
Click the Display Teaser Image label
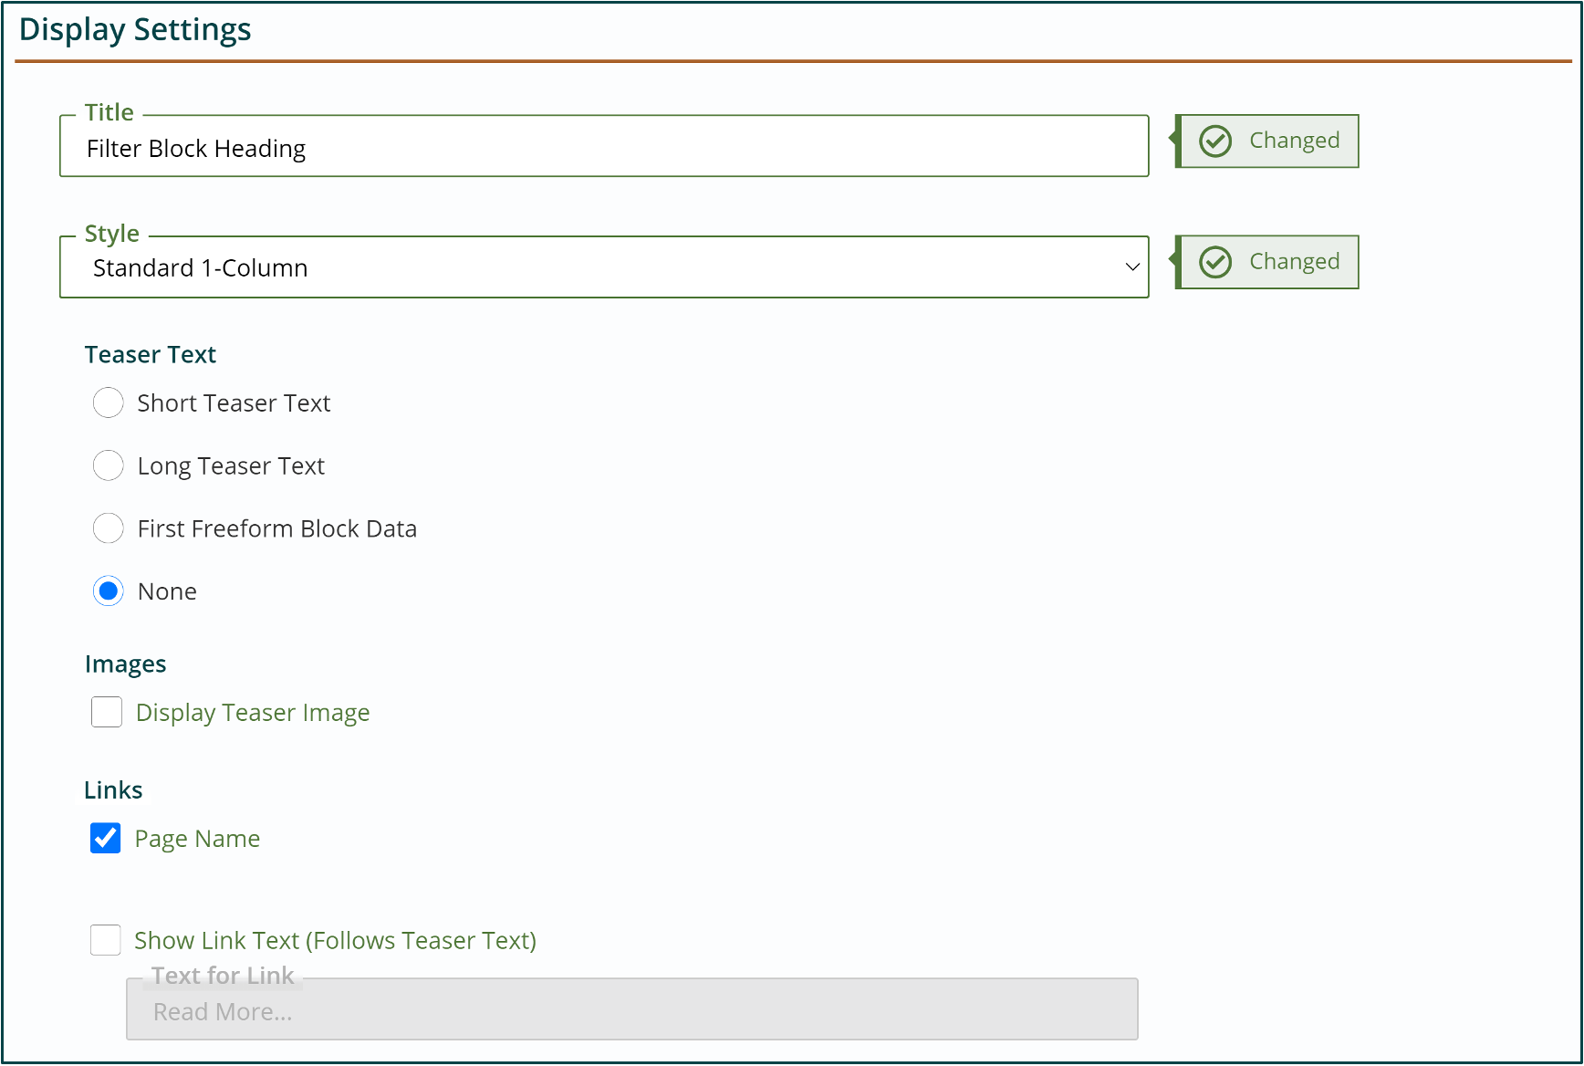253,713
